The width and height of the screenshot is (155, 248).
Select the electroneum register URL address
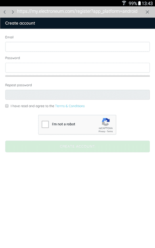coord(77,12)
